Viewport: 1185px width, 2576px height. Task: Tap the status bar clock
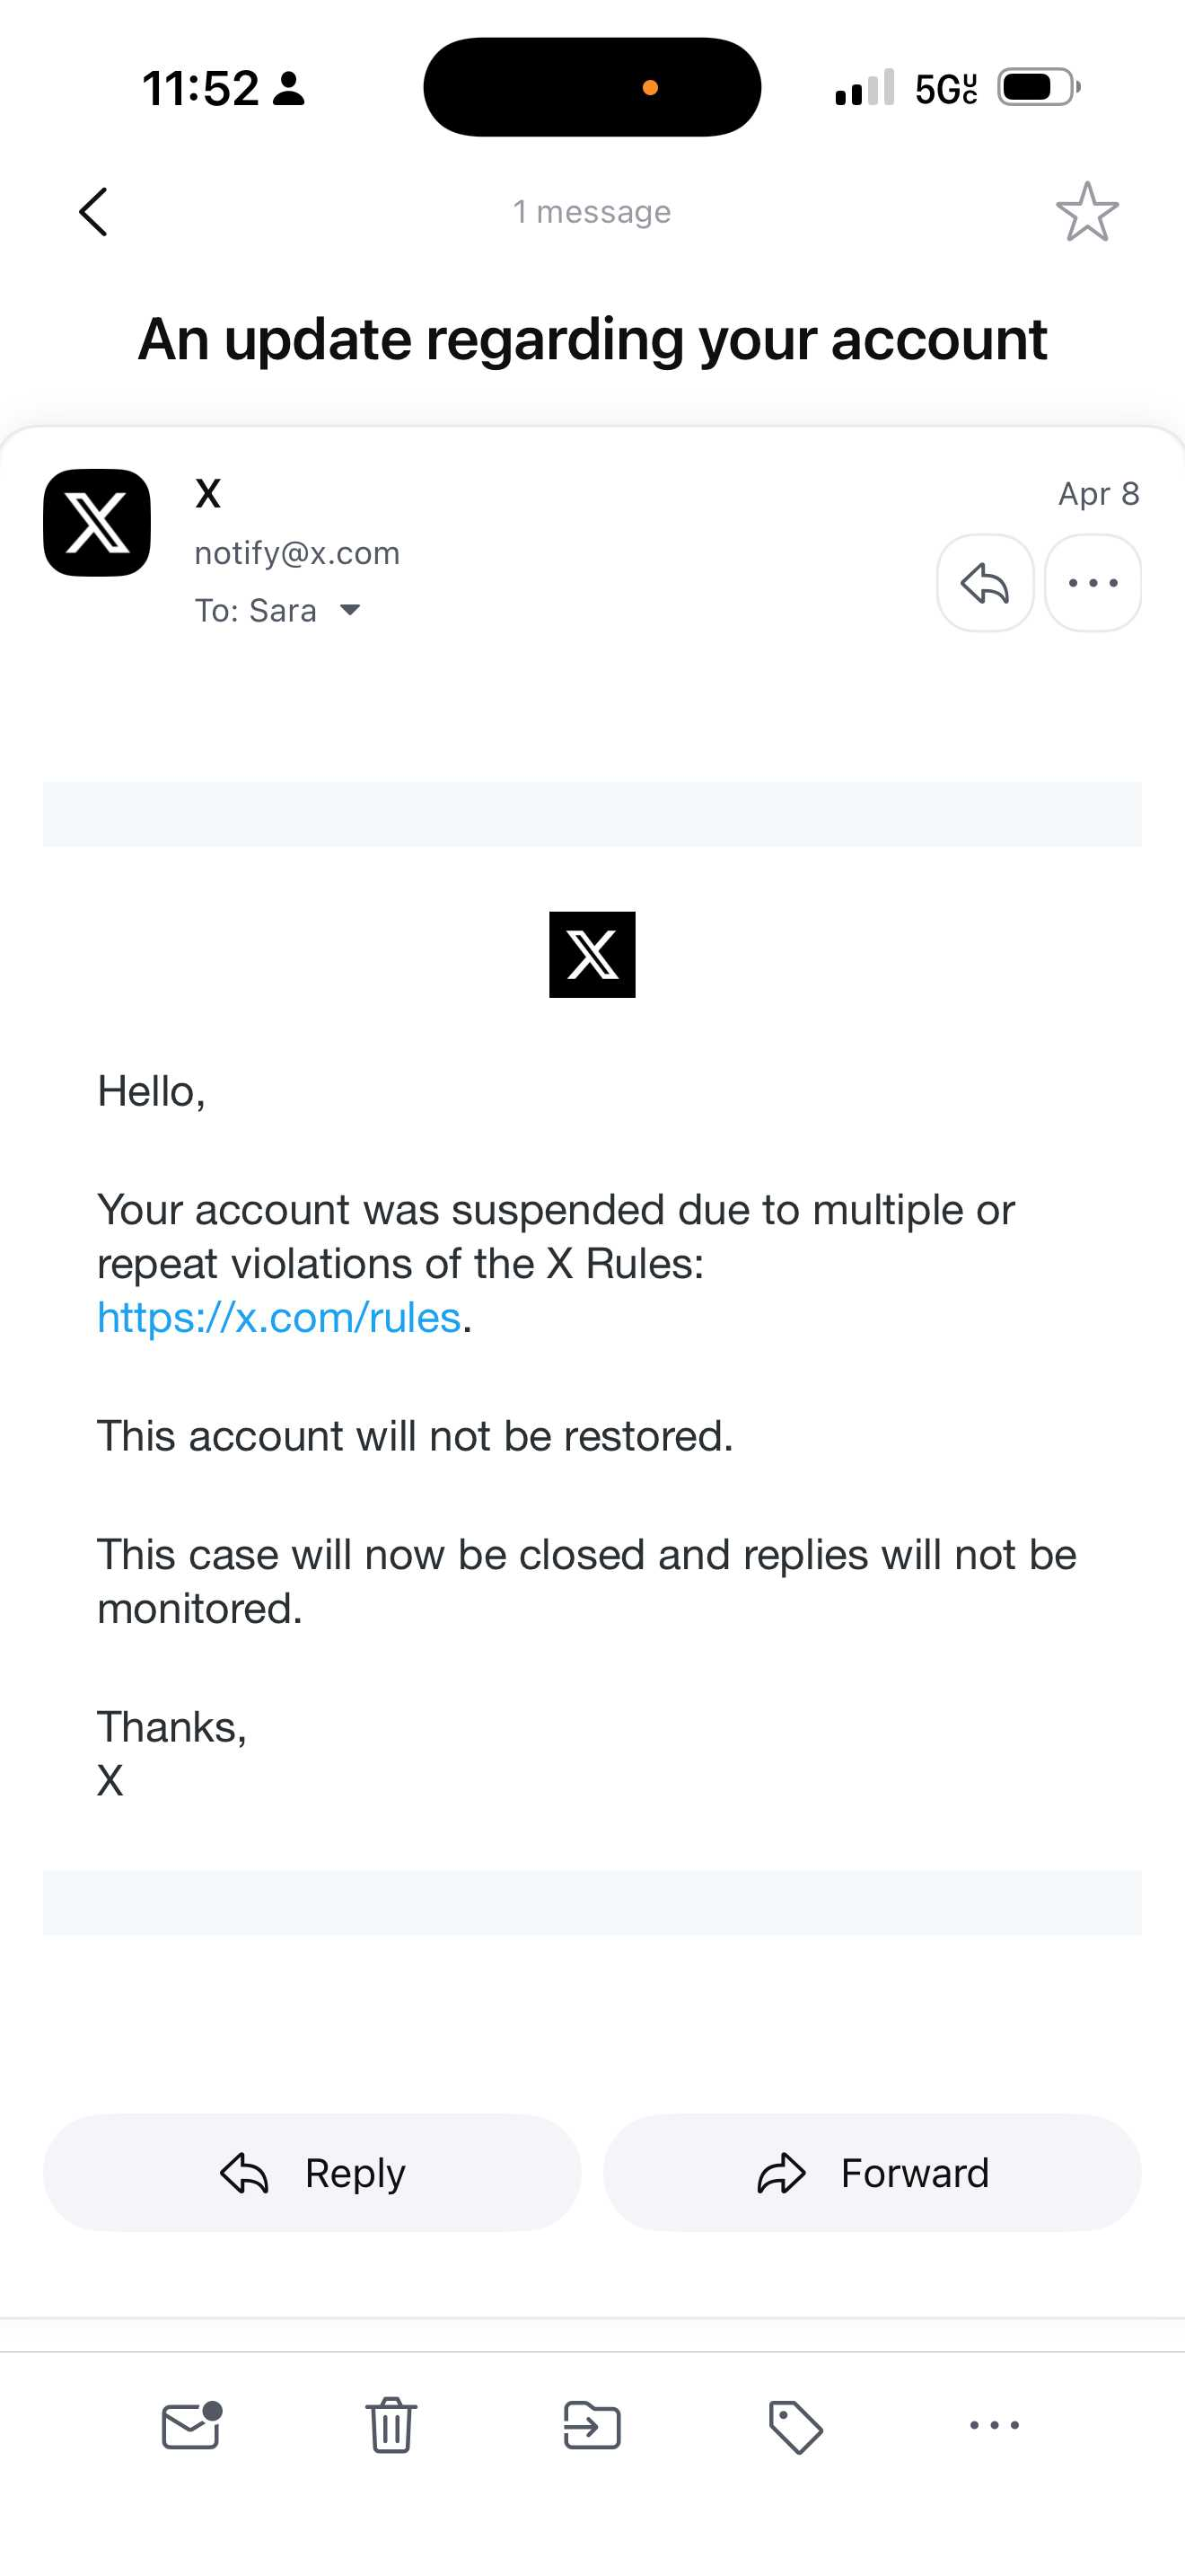[x=201, y=88]
